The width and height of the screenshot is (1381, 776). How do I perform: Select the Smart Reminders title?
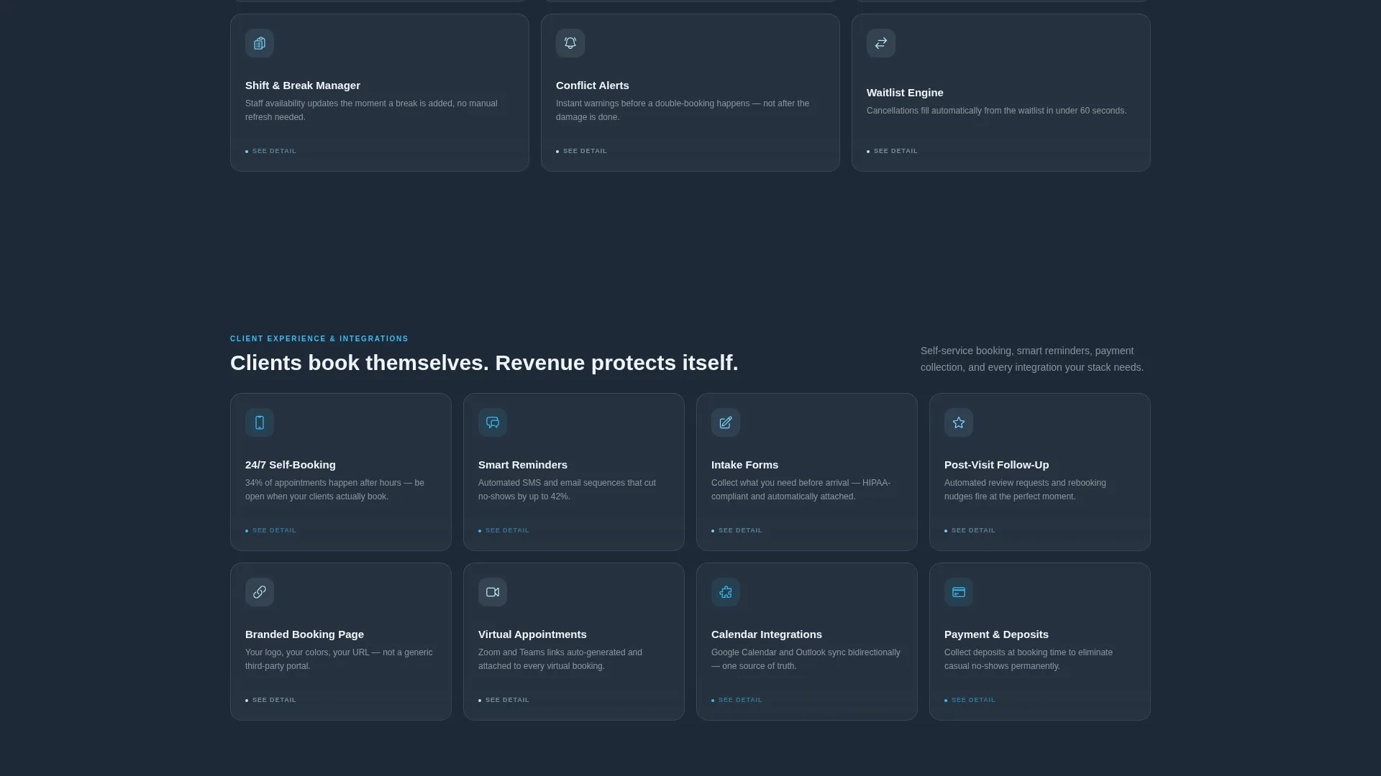coord(523,465)
